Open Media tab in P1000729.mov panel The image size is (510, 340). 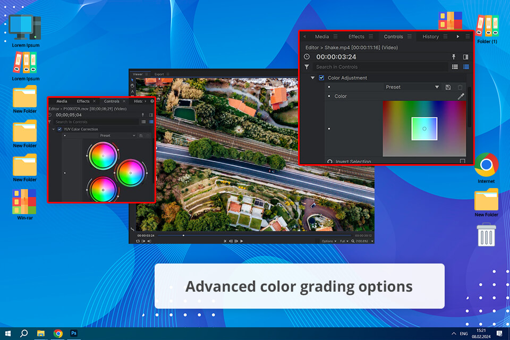click(62, 101)
